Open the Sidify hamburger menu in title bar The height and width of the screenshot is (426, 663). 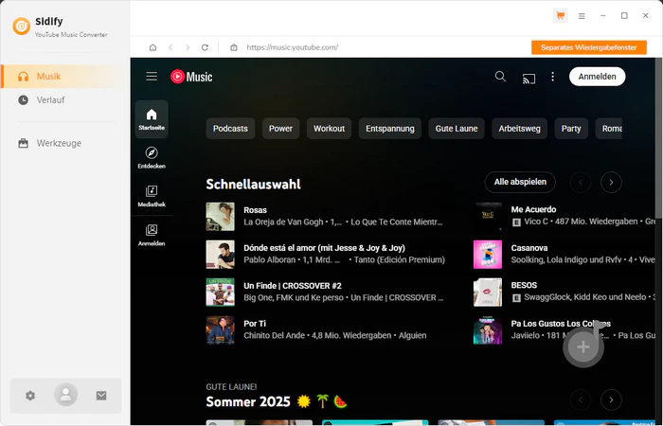582,16
